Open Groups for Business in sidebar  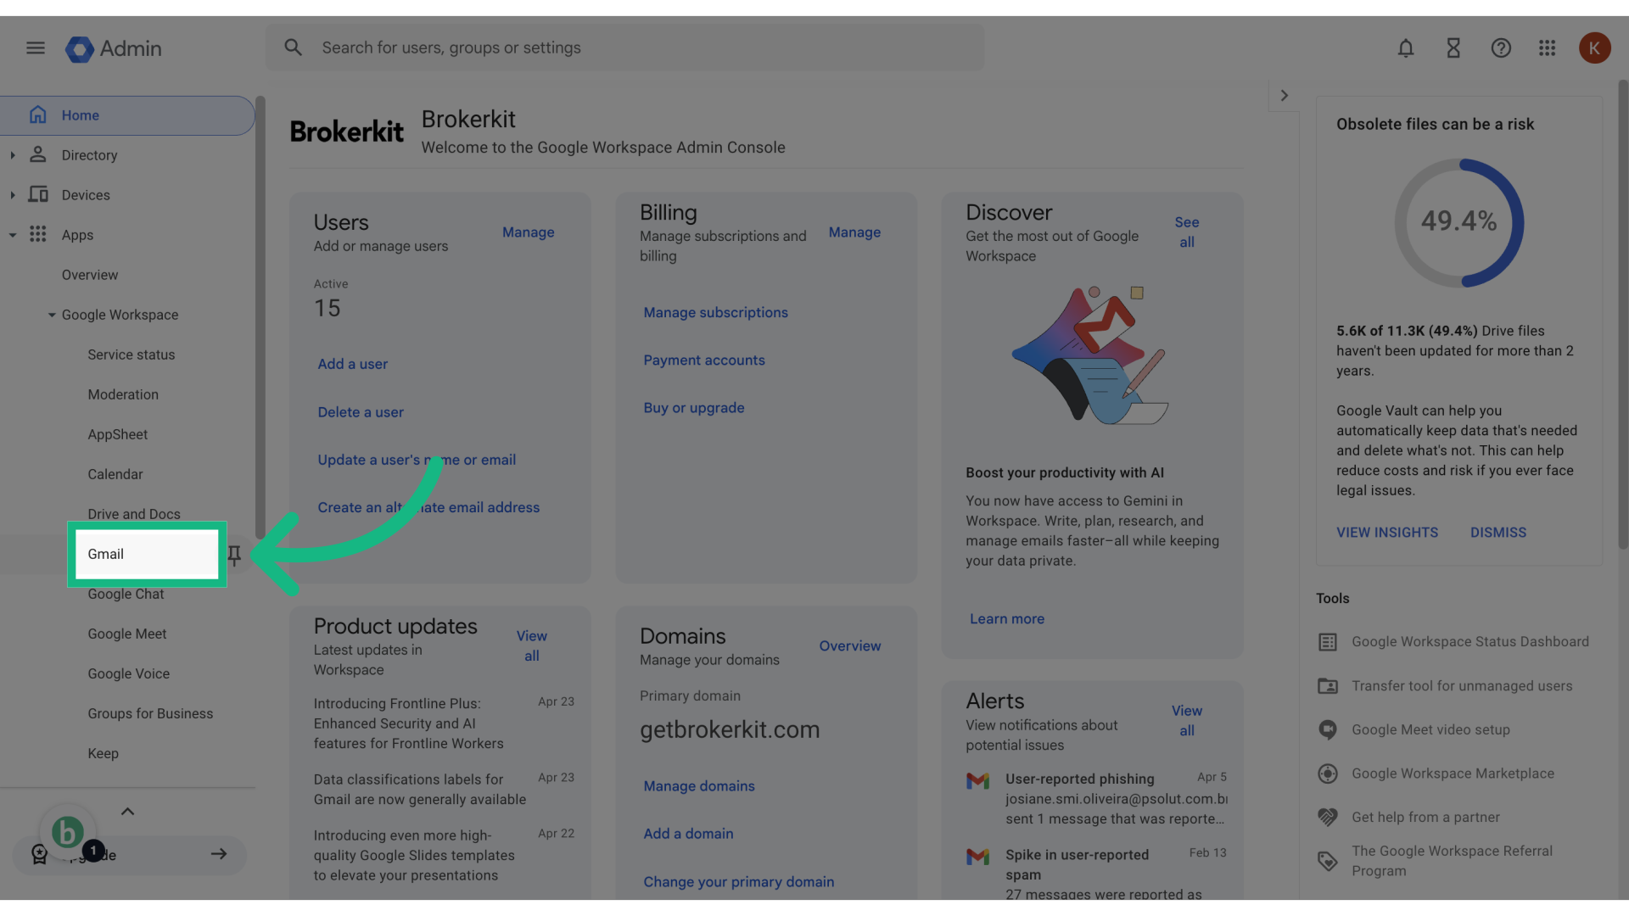click(x=150, y=713)
